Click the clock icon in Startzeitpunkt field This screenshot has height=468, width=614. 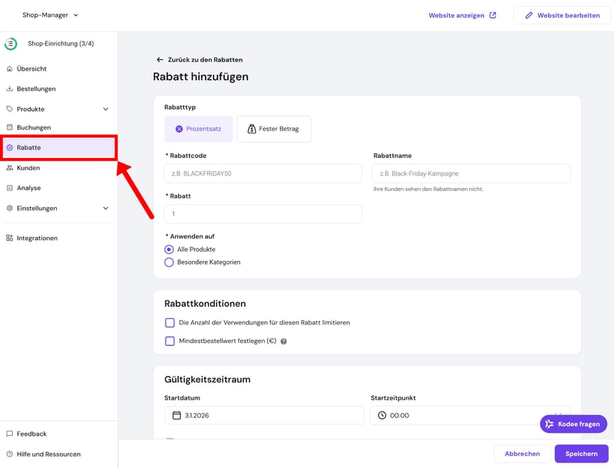pos(382,415)
